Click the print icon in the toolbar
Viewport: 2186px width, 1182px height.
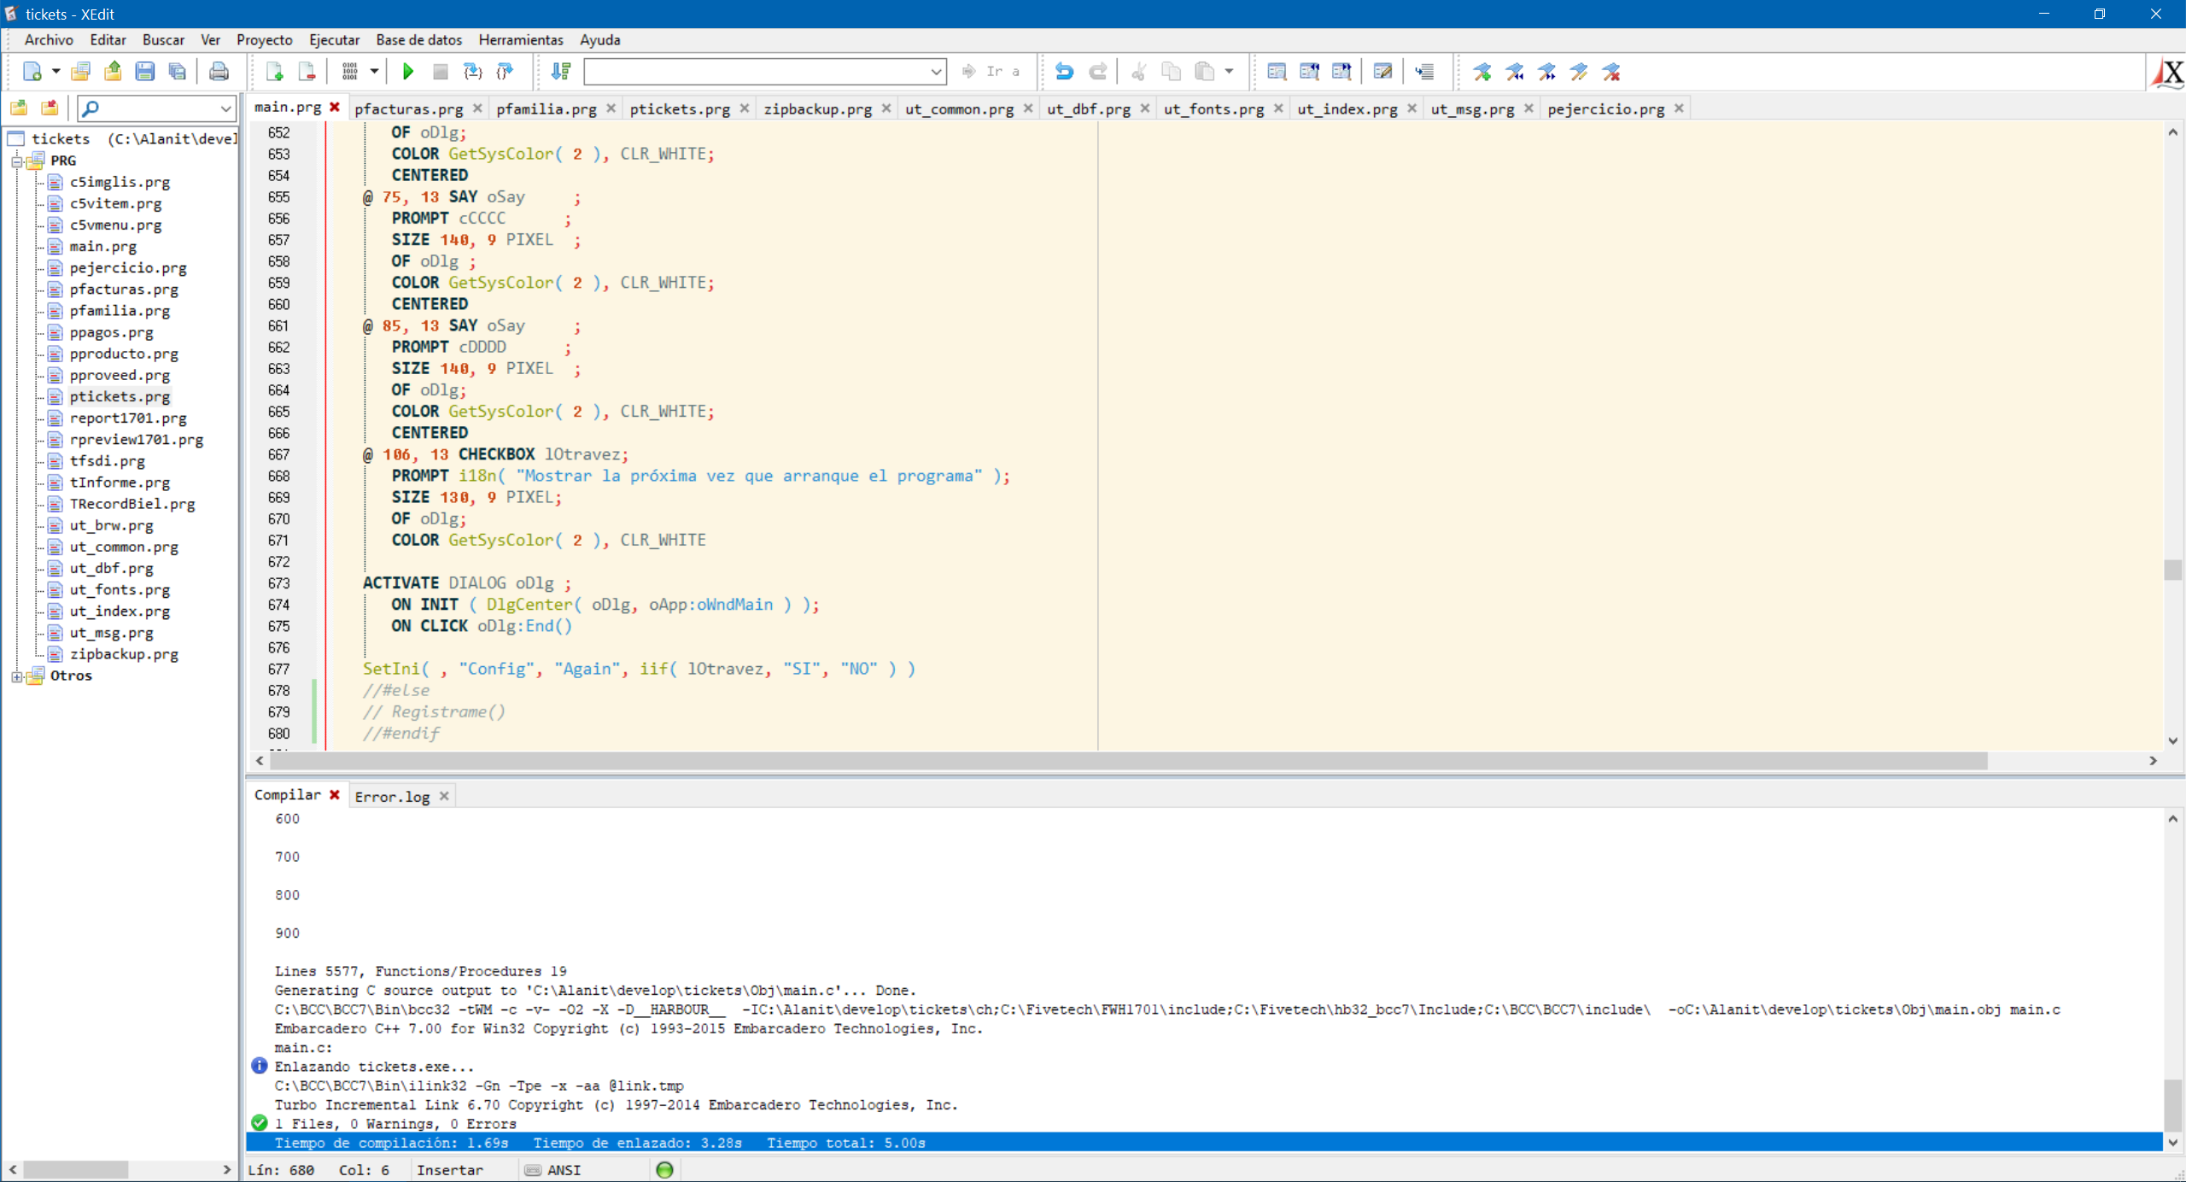click(219, 72)
